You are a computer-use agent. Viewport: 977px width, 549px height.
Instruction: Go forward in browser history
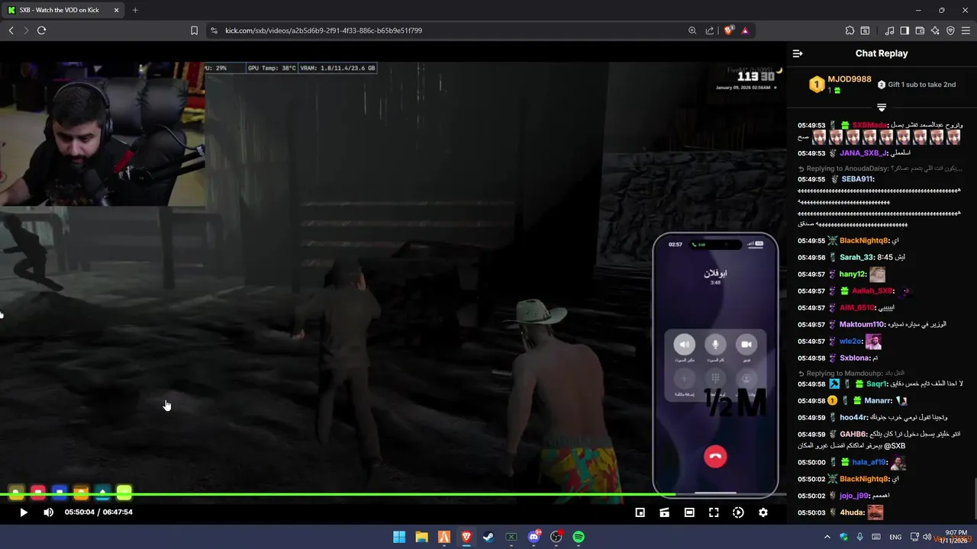(x=26, y=30)
